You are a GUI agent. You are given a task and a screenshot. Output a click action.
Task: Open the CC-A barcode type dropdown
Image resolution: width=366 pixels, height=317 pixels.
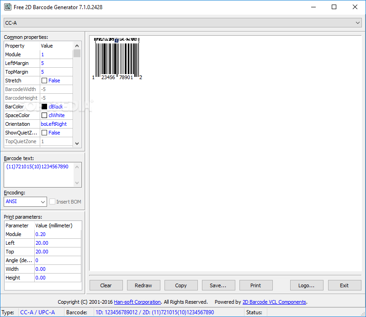[358, 22]
